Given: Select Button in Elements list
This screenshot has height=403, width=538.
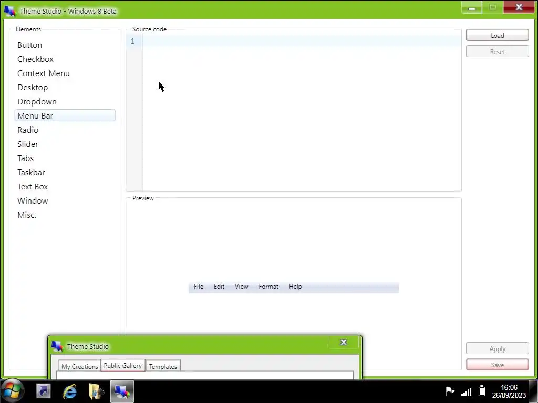Looking at the screenshot, I should coord(65,45).
